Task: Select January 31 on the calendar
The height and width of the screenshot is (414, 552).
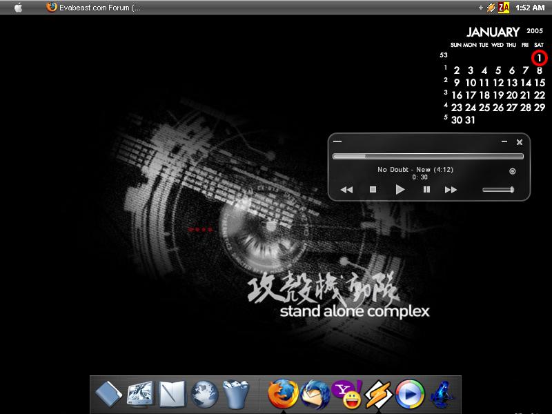Action: [x=471, y=120]
